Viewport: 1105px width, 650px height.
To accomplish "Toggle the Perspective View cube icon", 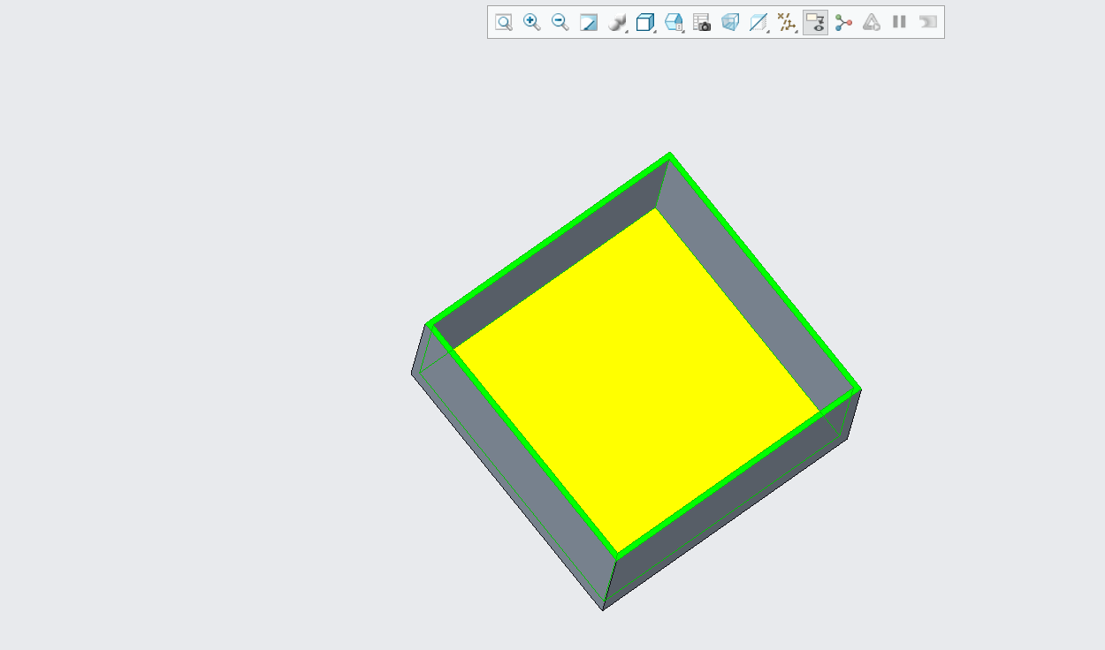I will [730, 22].
